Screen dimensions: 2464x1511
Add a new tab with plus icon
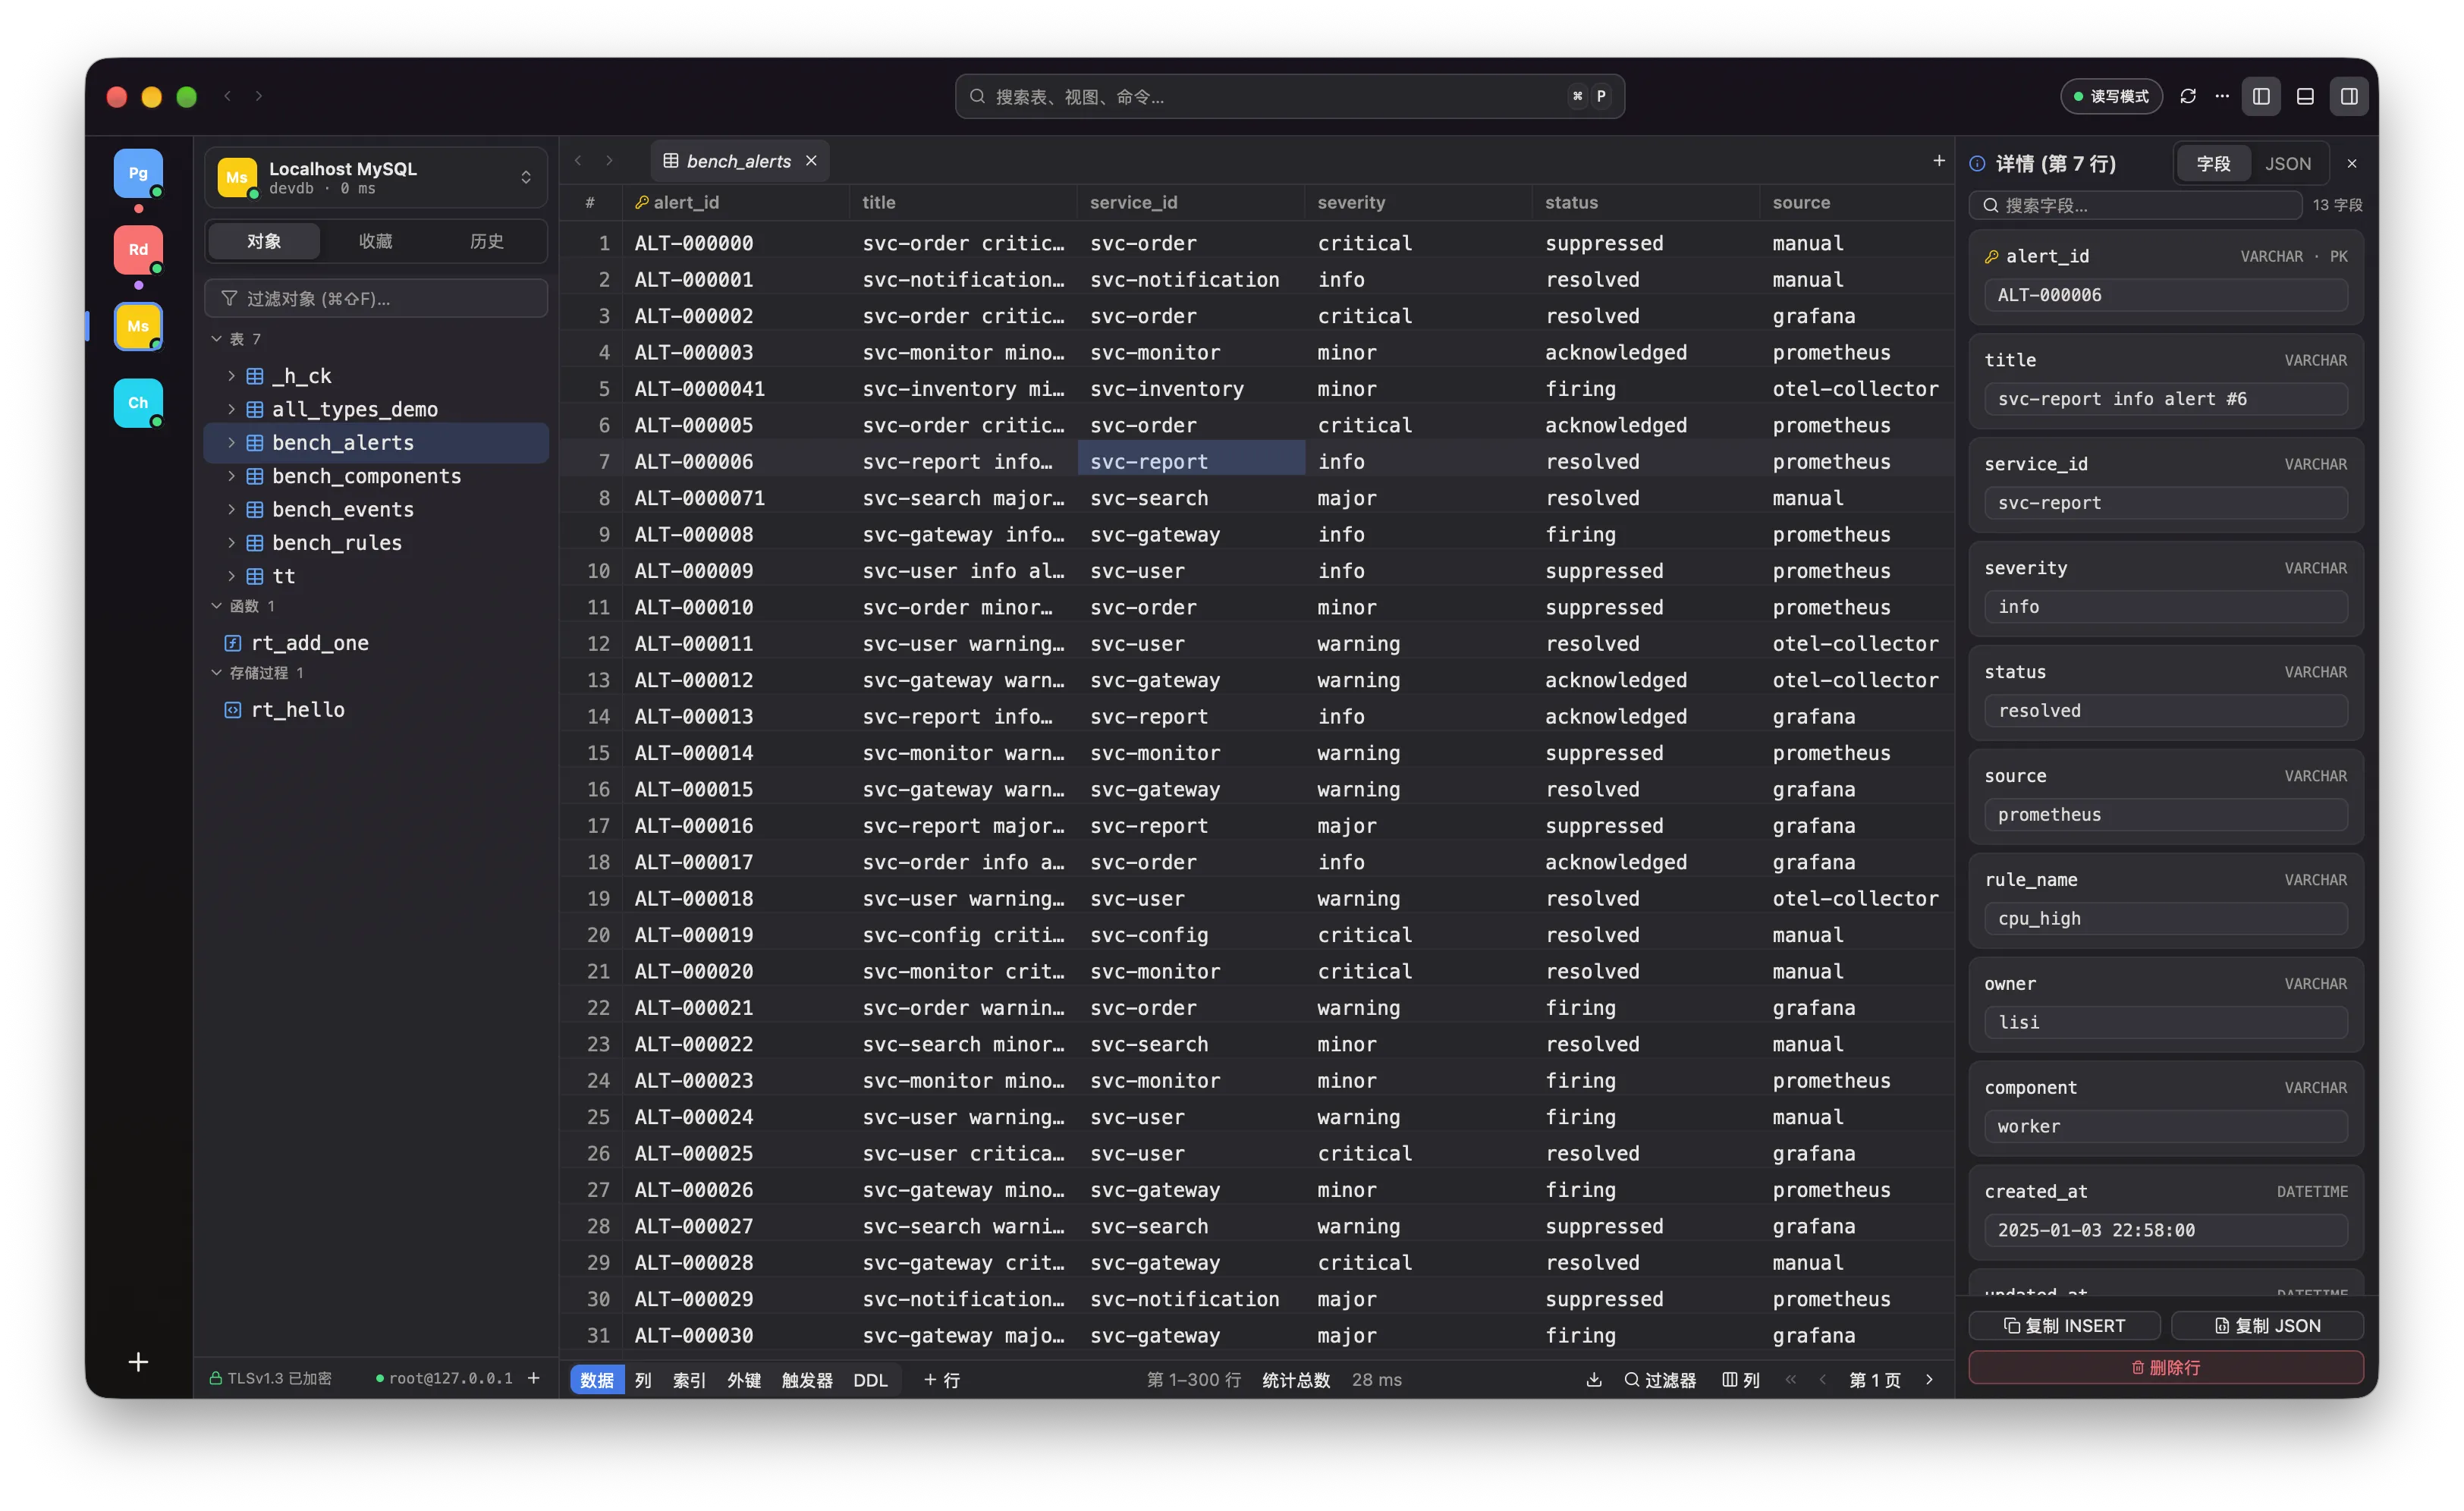click(x=1939, y=160)
